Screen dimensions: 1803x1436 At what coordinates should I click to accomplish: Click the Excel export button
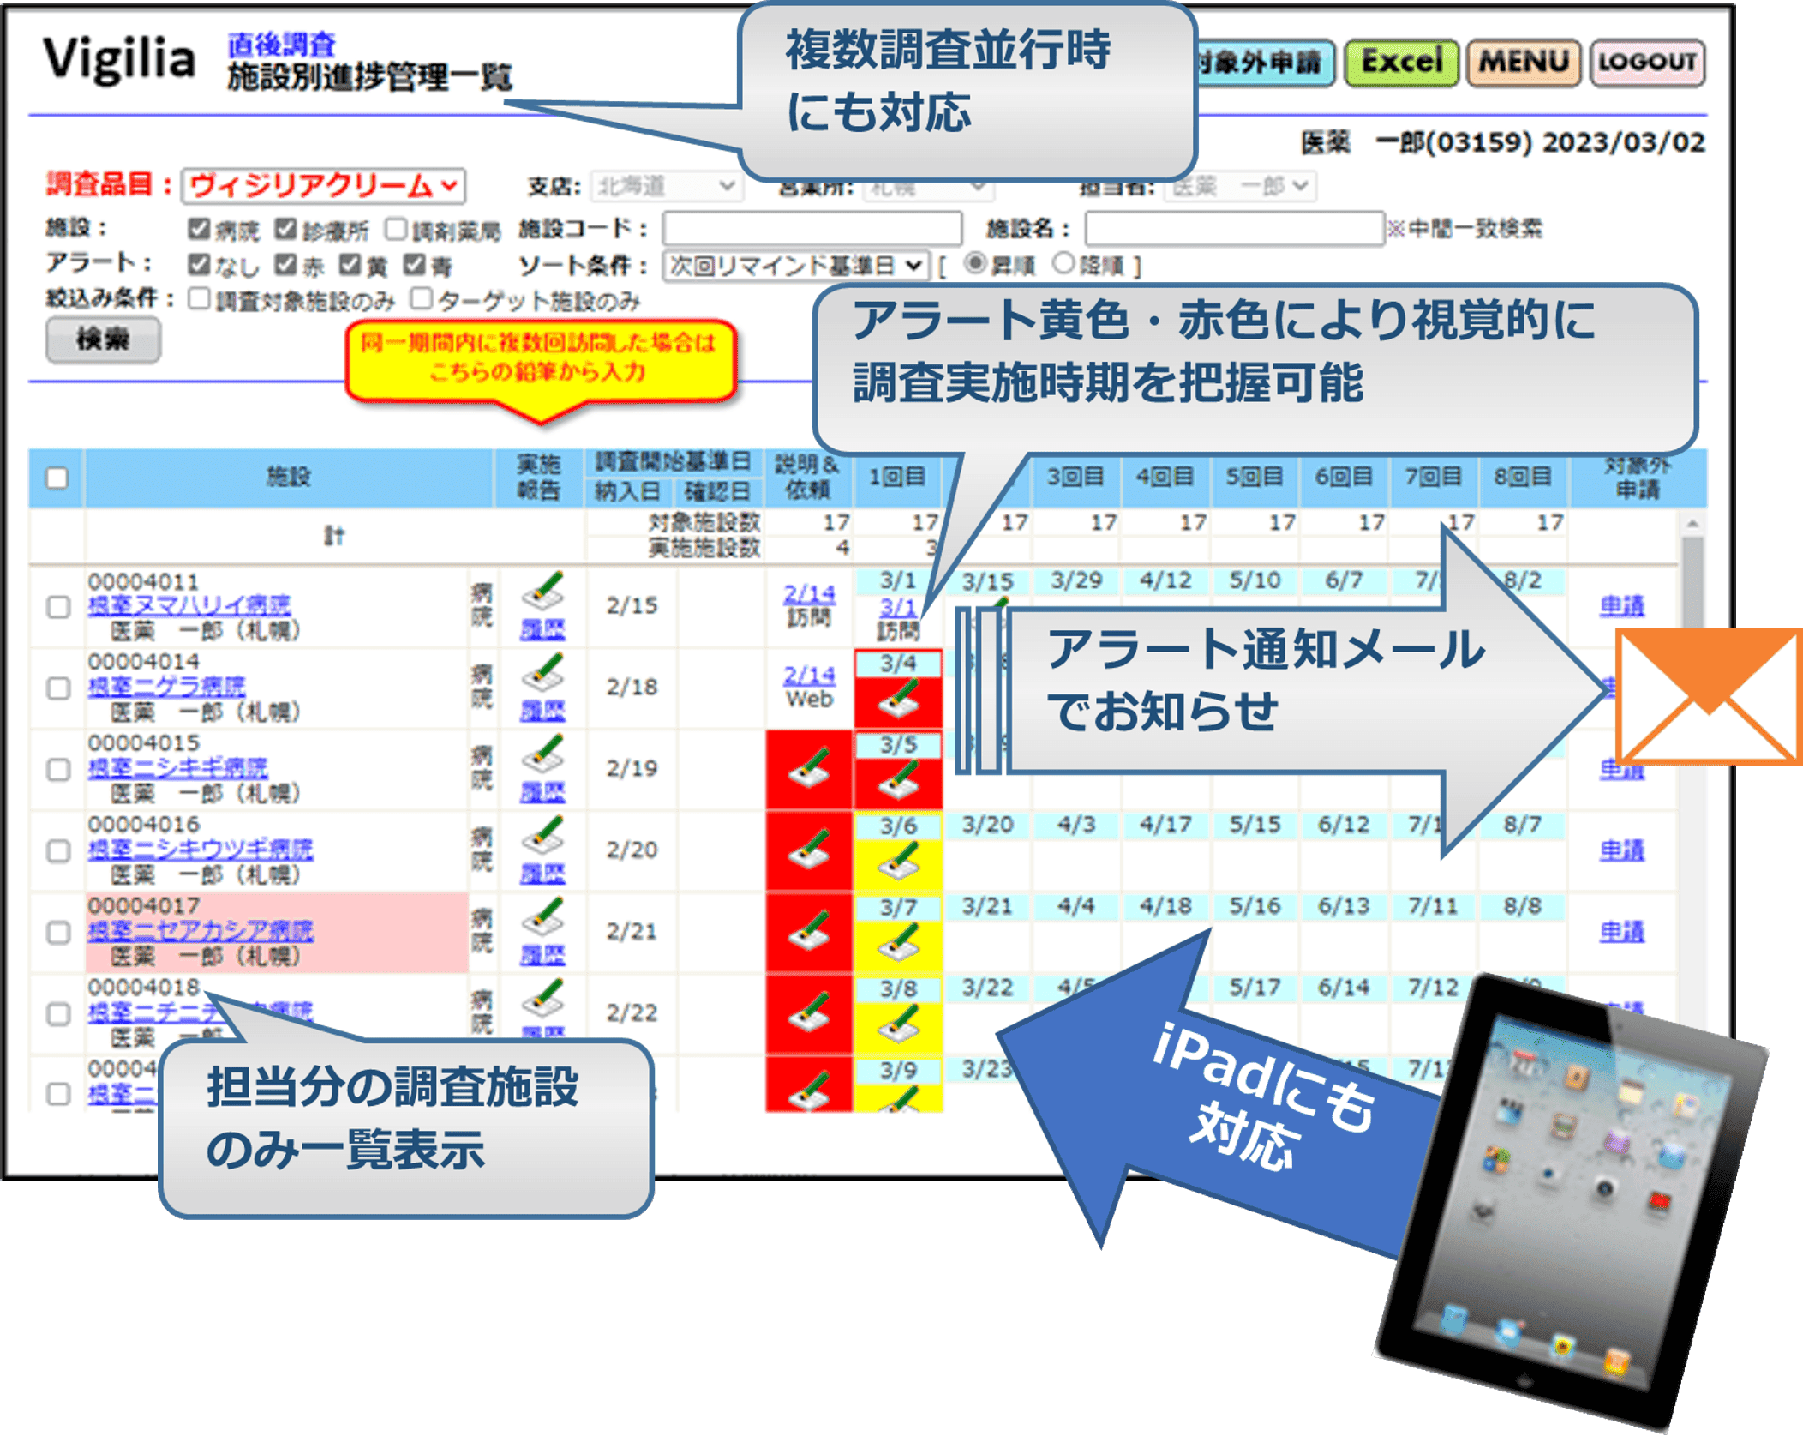pyautogui.click(x=1401, y=63)
